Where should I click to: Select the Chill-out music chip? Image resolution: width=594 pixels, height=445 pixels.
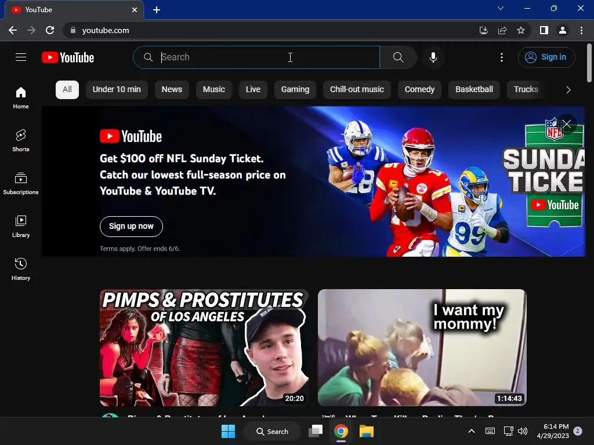tap(357, 90)
